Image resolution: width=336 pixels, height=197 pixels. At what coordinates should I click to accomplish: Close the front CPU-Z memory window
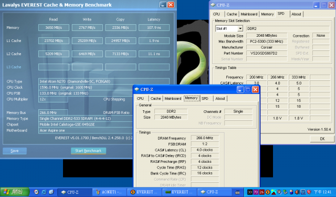[255, 90]
